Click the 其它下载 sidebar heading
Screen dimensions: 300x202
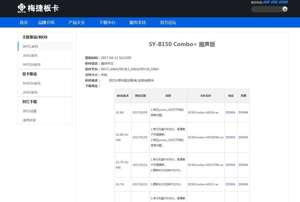[30, 102]
